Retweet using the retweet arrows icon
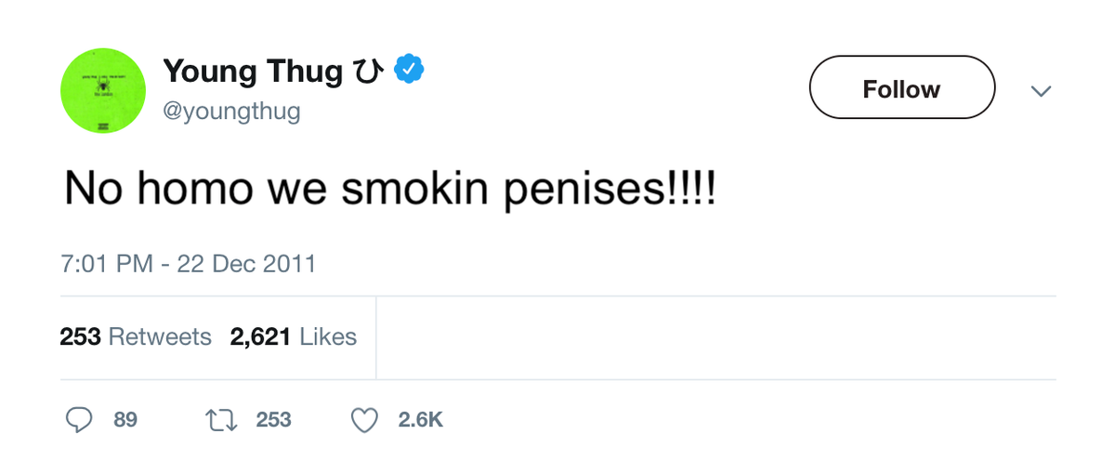1115x473 pixels. point(218,420)
